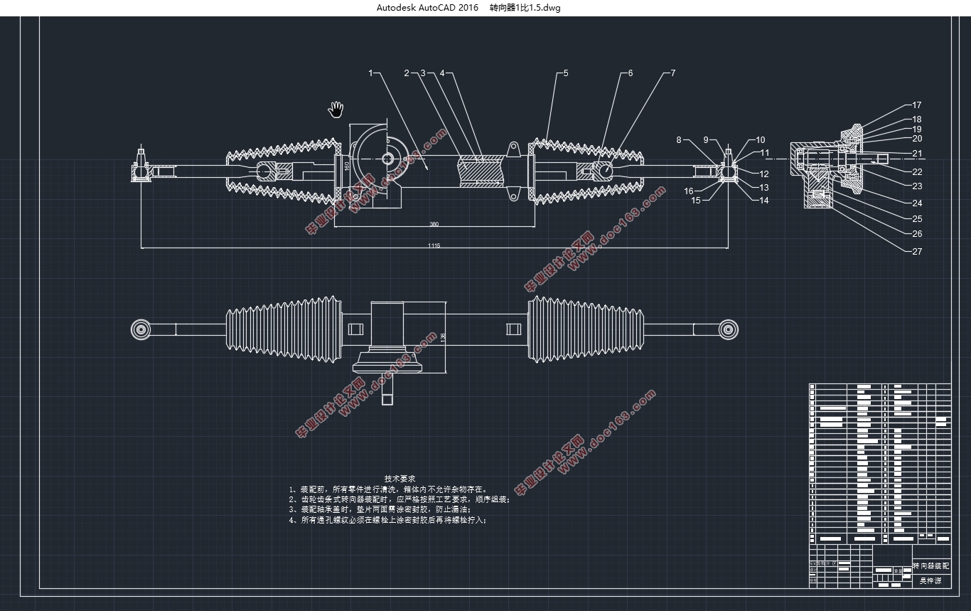Select the 160 vertical dimension text
This screenshot has height=611, width=971.
346,165
